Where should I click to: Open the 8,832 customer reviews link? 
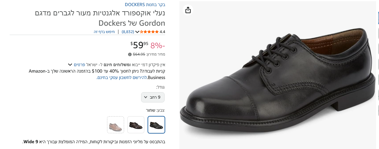[x=128, y=31]
